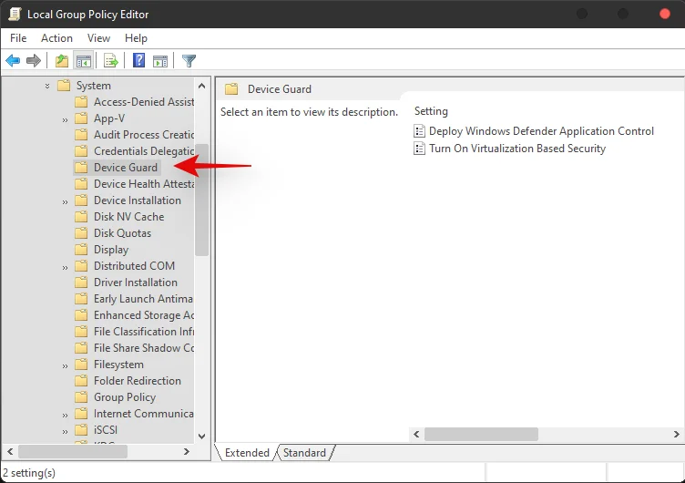This screenshot has width=685, height=483.
Task: Collapse the System folder node
Action: click(47, 86)
